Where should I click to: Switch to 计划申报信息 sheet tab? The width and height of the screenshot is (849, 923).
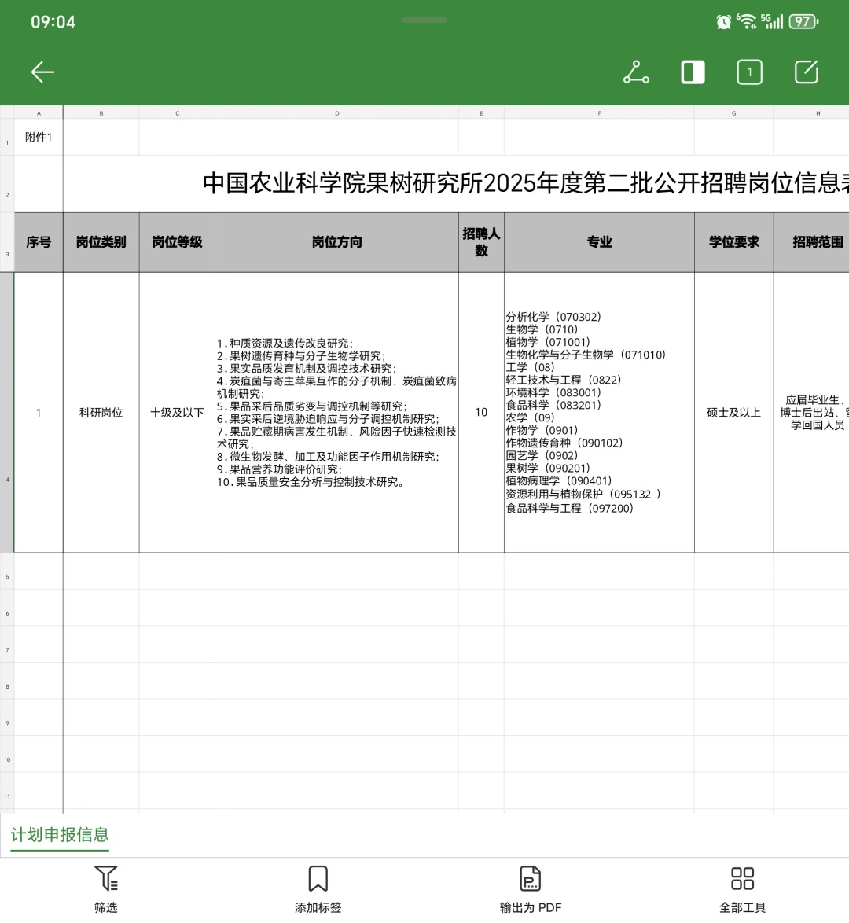pos(60,835)
